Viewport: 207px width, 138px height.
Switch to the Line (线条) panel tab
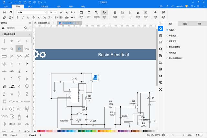point(185,24)
